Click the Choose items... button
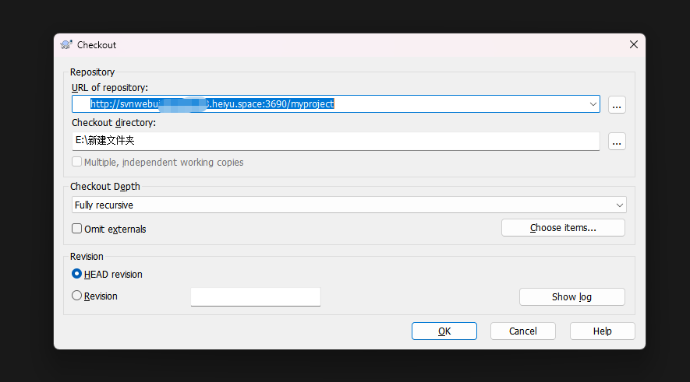 point(563,228)
